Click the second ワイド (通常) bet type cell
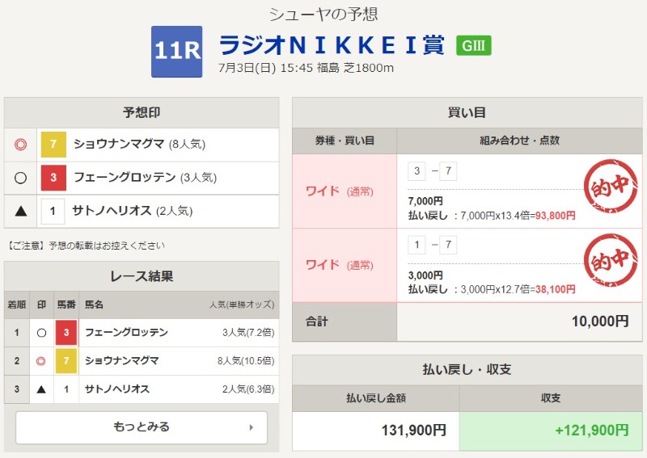 point(345,265)
